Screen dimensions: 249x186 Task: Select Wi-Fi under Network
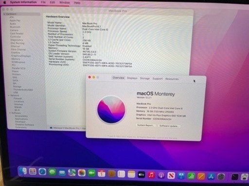point(18,110)
